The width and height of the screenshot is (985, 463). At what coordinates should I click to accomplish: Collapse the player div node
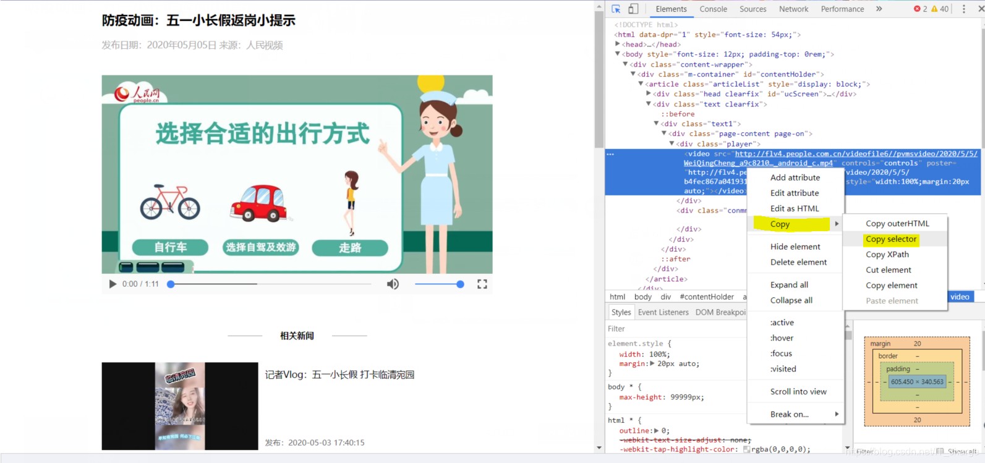tap(672, 143)
